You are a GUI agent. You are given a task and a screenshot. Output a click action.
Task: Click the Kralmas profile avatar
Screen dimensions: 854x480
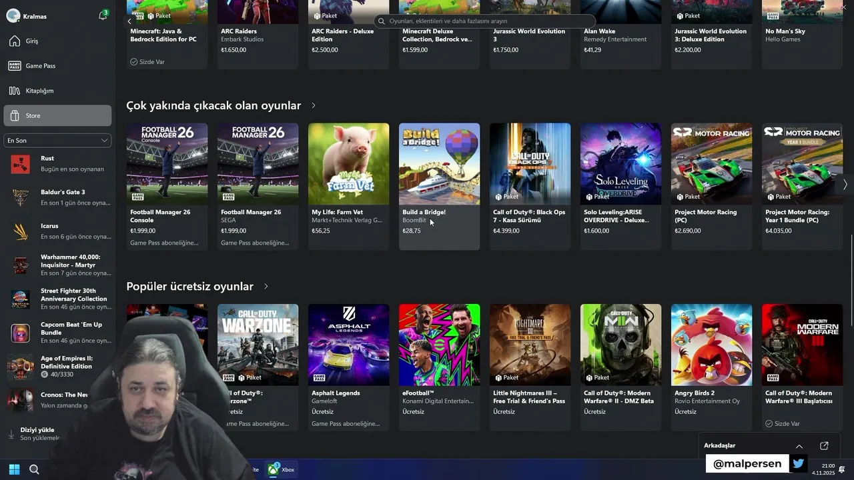(13, 16)
